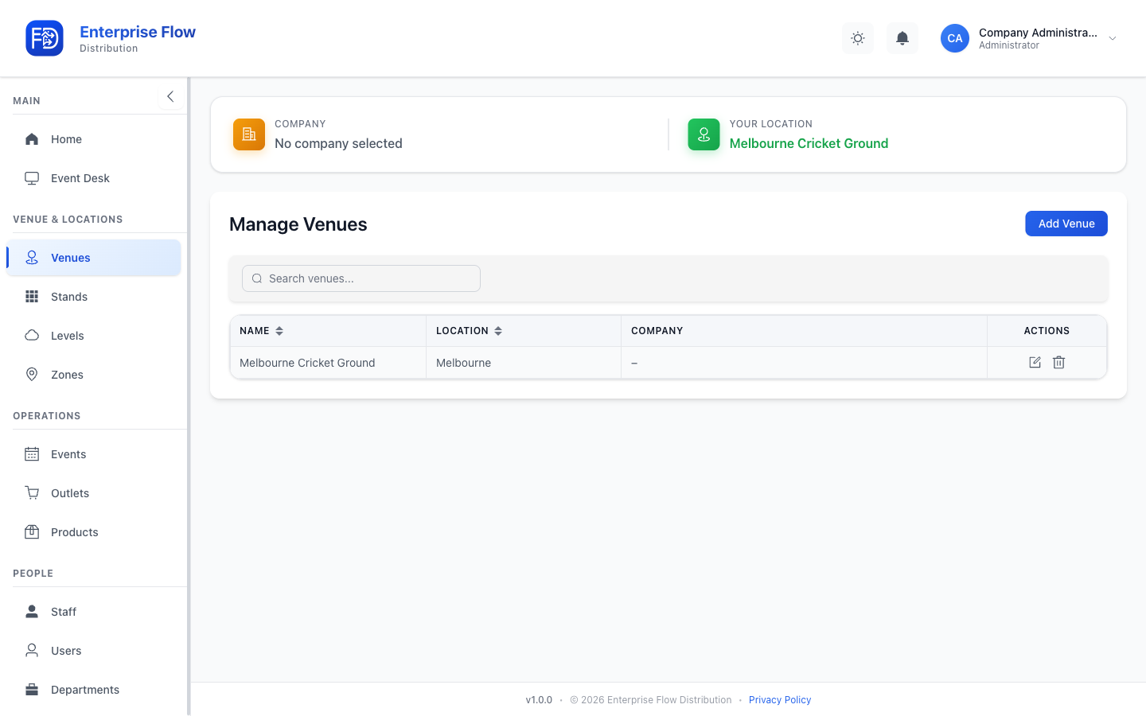Screen dimensions: 1146x716
Task: Click the green location pin icon
Action: [x=704, y=134]
